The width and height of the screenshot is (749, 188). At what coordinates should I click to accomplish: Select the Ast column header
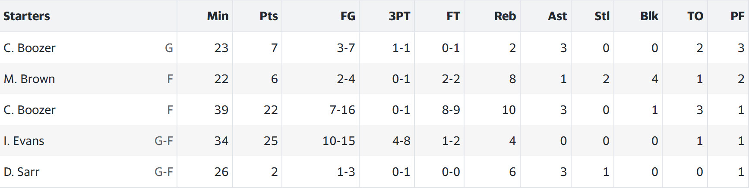[557, 16]
